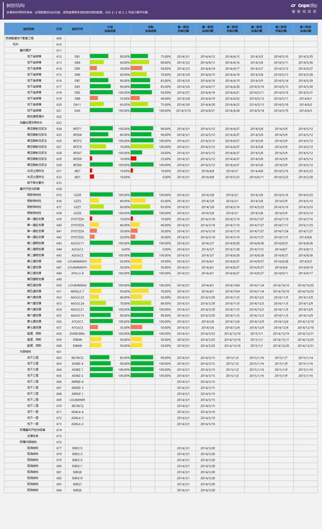Click the 第一阶段开始日期 column header
The image size is (322, 529).
click(x=184, y=29)
